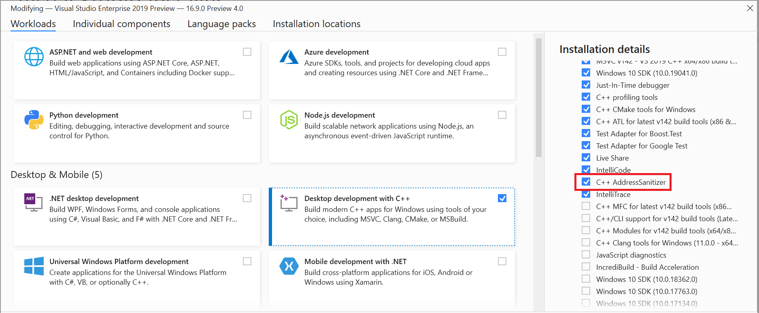Uncheck the Desktop development with C++ workload
759x313 pixels.
pyautogui.click(x=502, y=198)
